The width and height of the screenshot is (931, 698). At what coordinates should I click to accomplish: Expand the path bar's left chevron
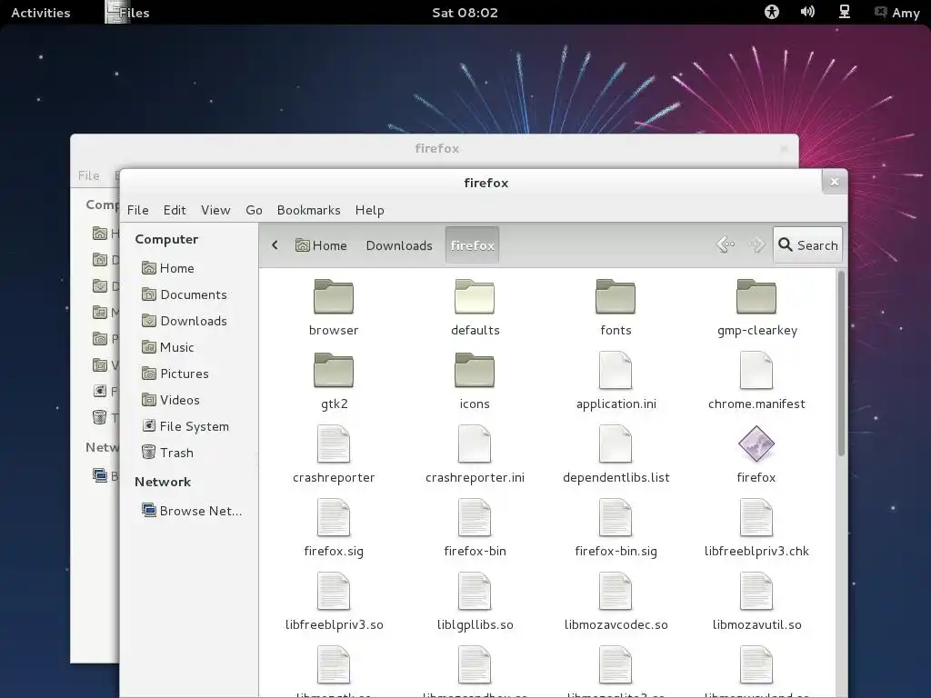[275, 245]
